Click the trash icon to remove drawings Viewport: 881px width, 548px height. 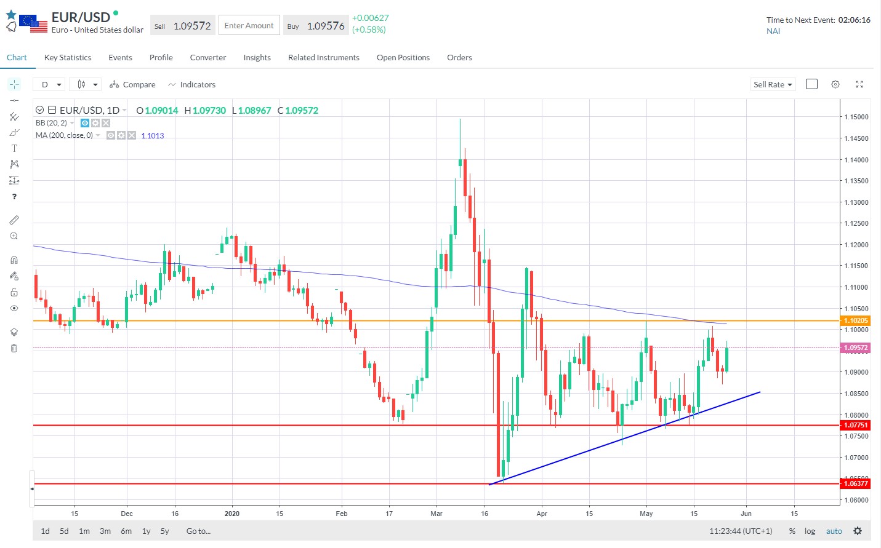point(14,349)
